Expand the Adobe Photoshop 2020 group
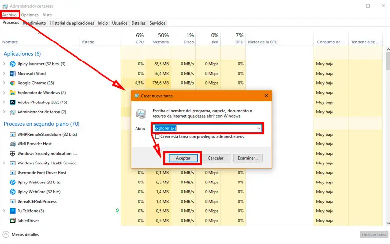 [4, 102]
